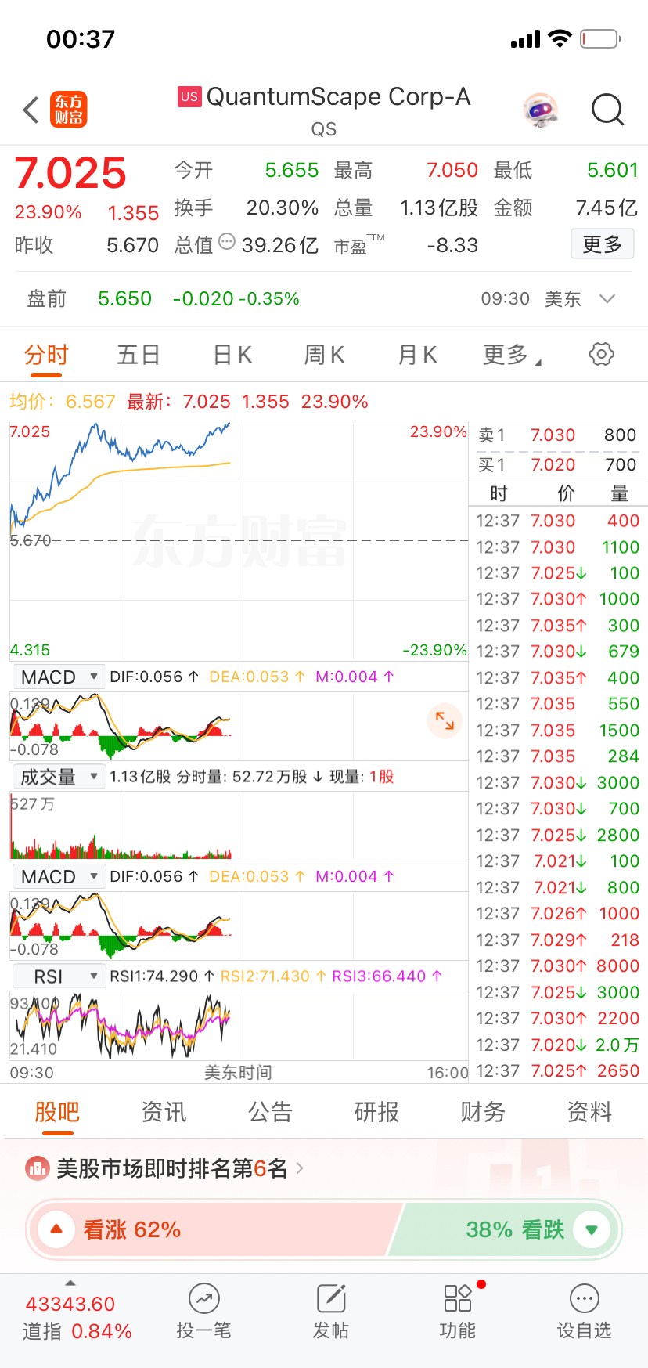Expand the 道指 index bar arrow
Viewport: 648px width, 1368px height.
click(70, 1283)
